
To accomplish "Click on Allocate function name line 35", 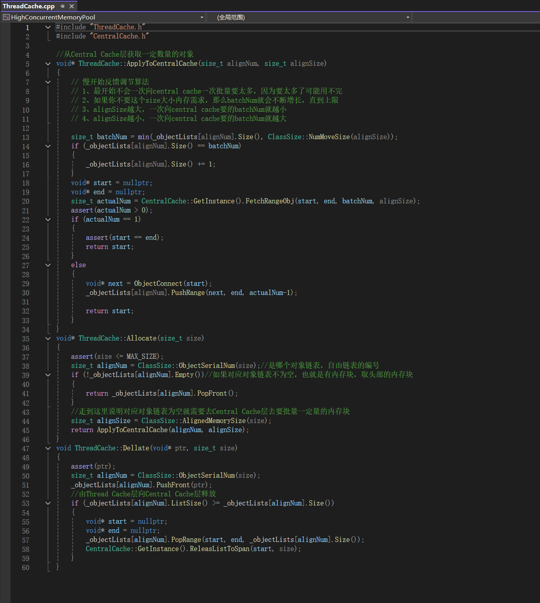I will coord(141,338).
